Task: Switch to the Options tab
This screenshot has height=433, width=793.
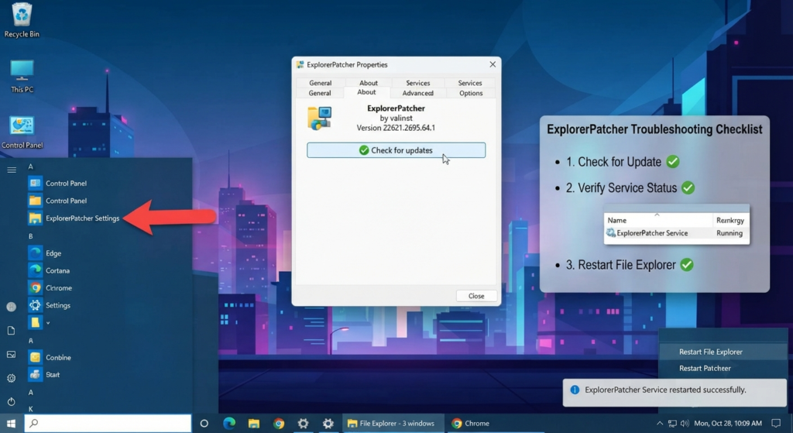Action: pyautogui.click(x=471, y=93)
